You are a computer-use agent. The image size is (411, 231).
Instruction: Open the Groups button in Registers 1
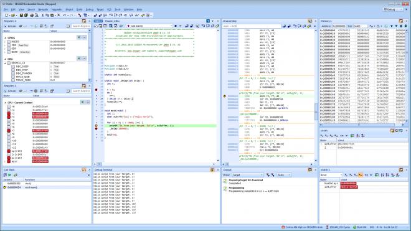[10, 91]
